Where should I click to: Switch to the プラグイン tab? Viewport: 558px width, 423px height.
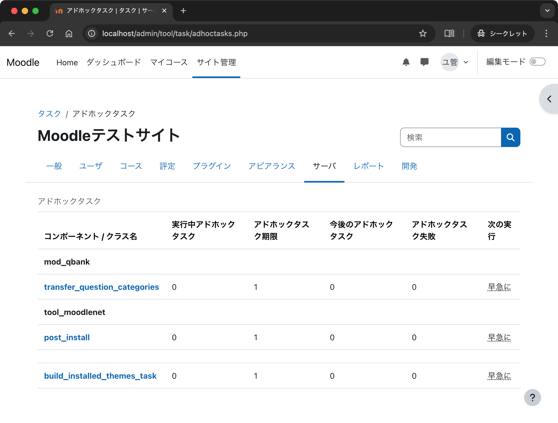(x=212, y=166)
